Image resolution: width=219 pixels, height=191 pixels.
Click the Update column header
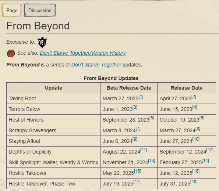(x=53, y=88)
